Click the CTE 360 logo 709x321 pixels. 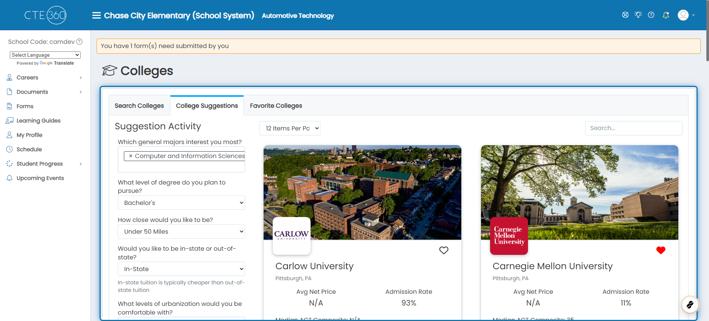point(45,15)
